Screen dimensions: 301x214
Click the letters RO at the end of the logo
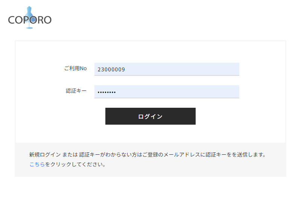44,20
